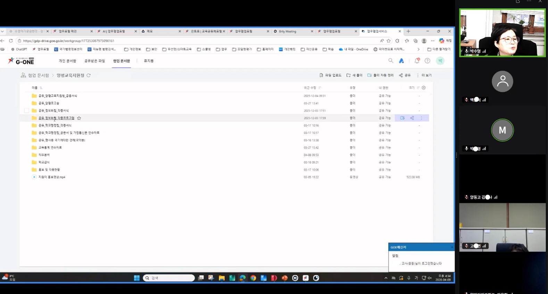Open folder 교육통계 연수자료

click(x=50, y=148)
